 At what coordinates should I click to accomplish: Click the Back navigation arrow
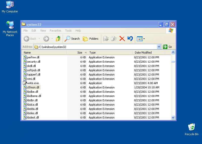point(27,39)
